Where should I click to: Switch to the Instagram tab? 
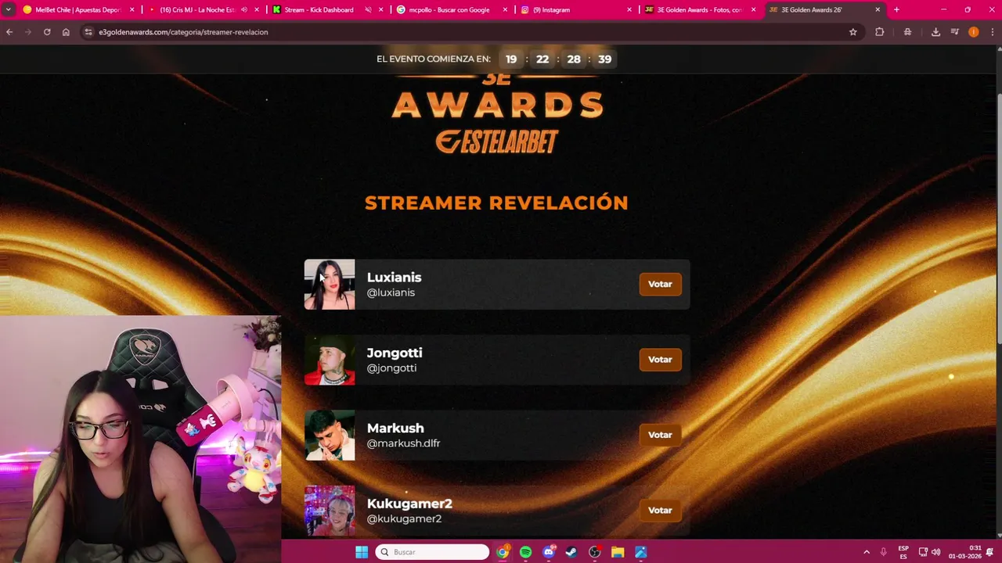[x=575, y=10]
